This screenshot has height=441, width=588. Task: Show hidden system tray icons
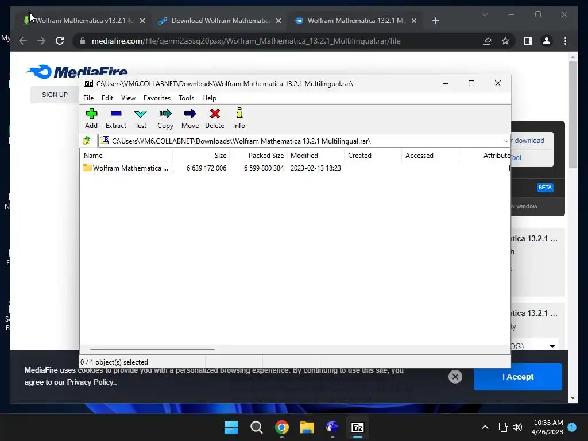[x=485, y=427]
